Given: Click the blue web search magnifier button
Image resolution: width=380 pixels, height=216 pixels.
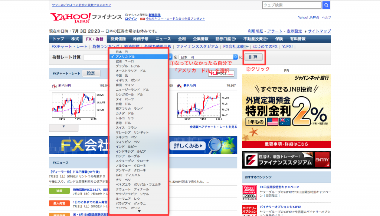Looking at the screenshot, I should click(x=326, y=5).
